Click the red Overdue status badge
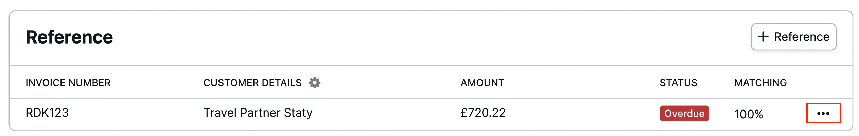 tap(684, 113)
